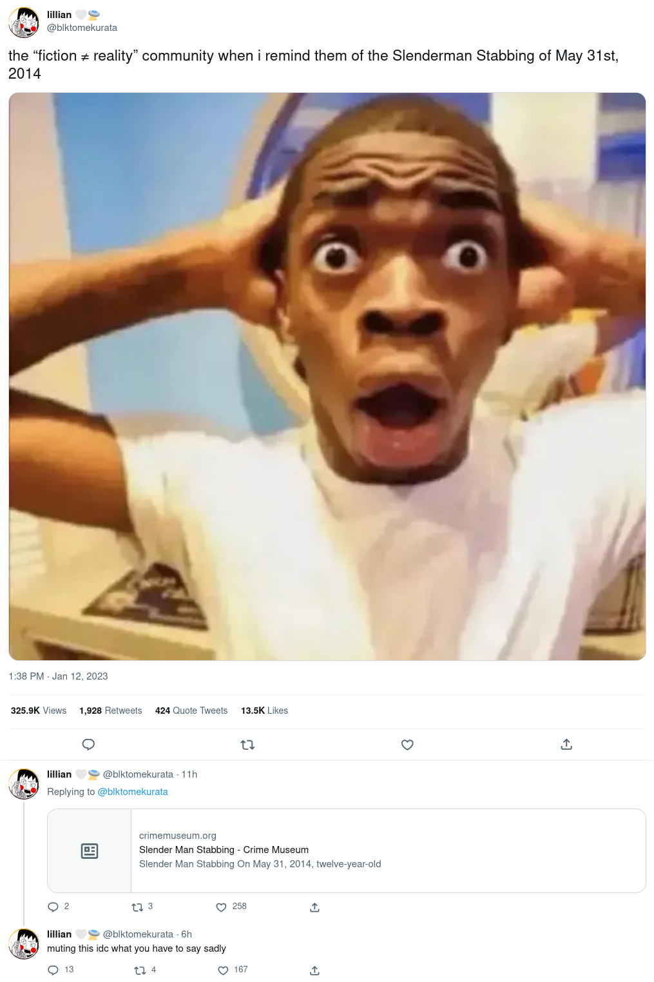654x982 pixels.
Task: Share the main tweet via share icon
Action: click(566, 744)
